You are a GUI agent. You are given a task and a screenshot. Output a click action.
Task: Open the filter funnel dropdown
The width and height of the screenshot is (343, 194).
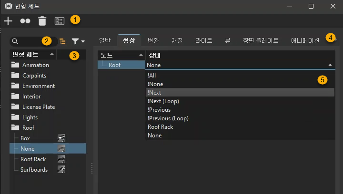coord(78,41)
